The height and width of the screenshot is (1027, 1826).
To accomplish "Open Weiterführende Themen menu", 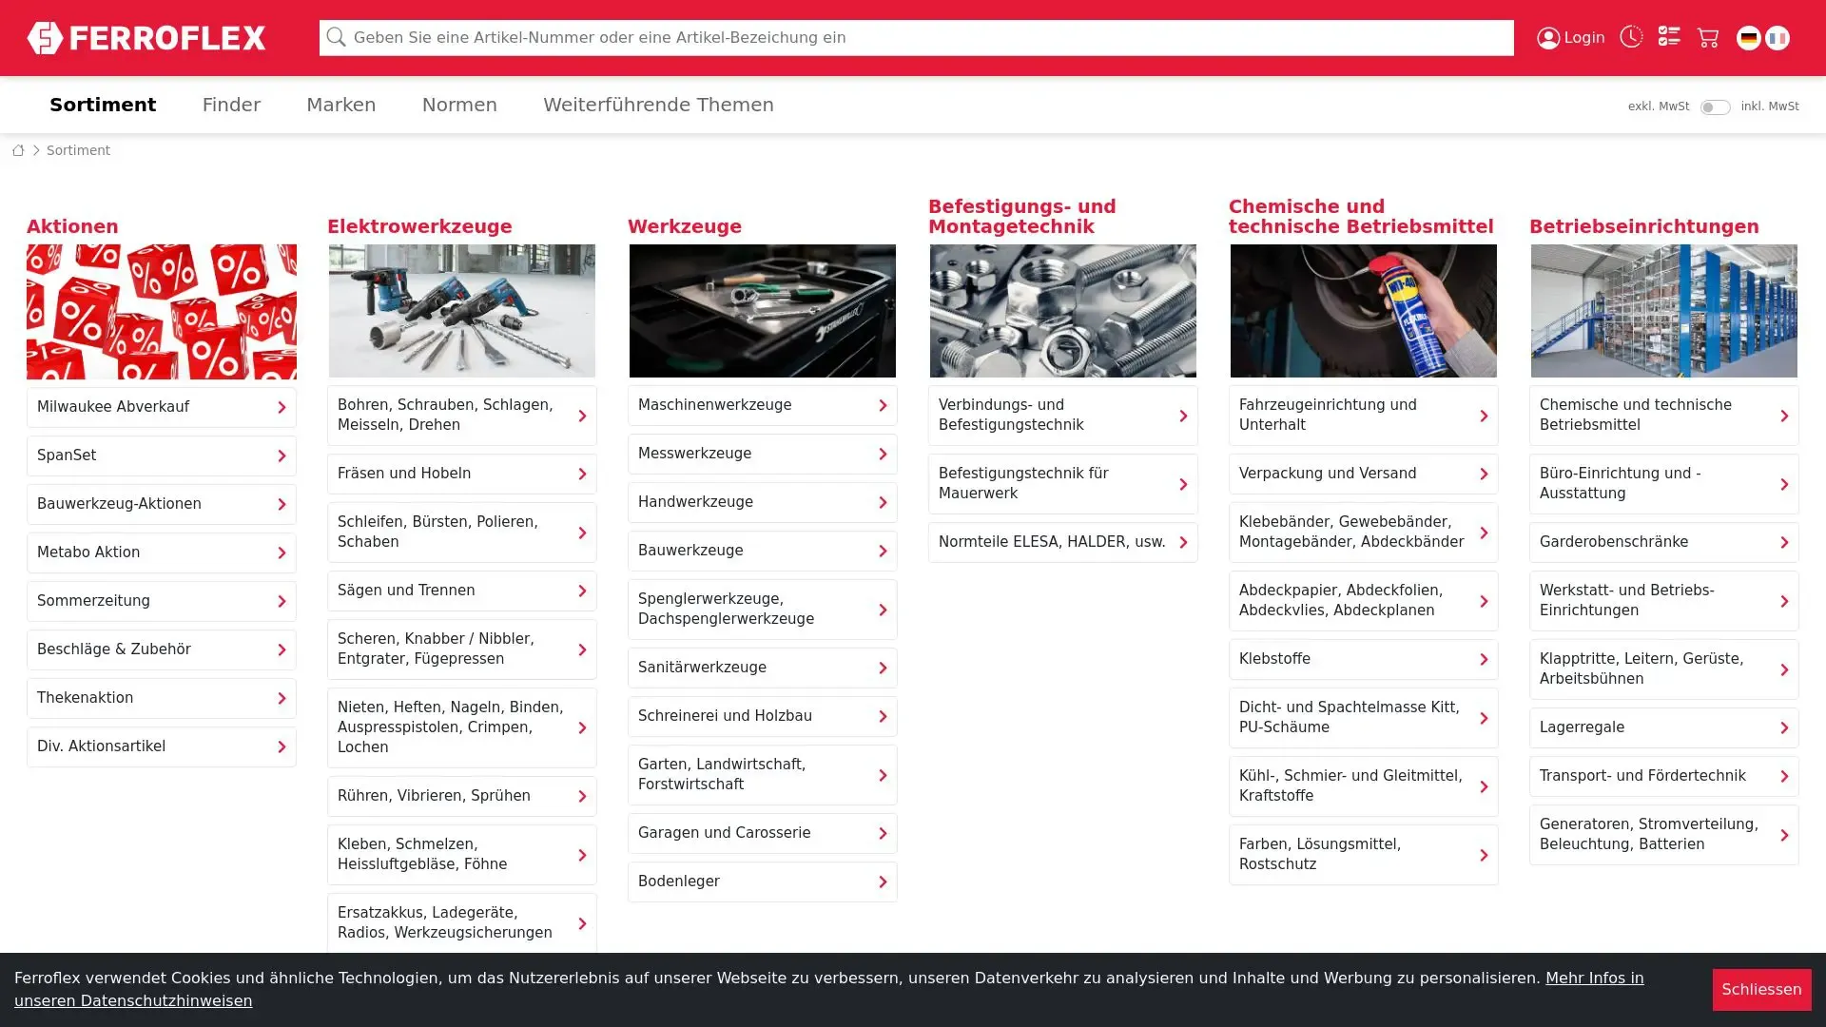I will tap(658, 105).
